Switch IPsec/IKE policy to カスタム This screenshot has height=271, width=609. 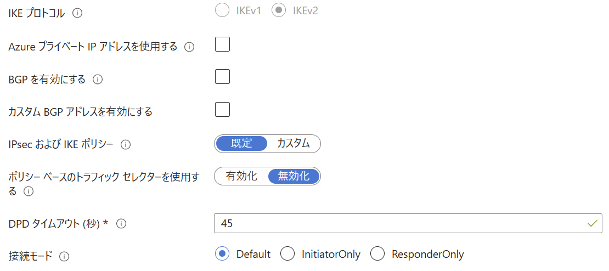(x=293, y=144)
